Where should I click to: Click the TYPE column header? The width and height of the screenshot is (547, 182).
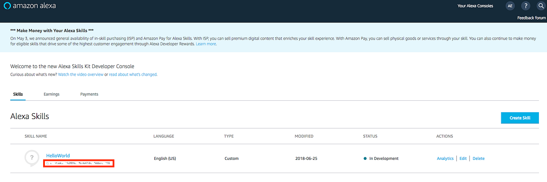[x=229, y=136]
